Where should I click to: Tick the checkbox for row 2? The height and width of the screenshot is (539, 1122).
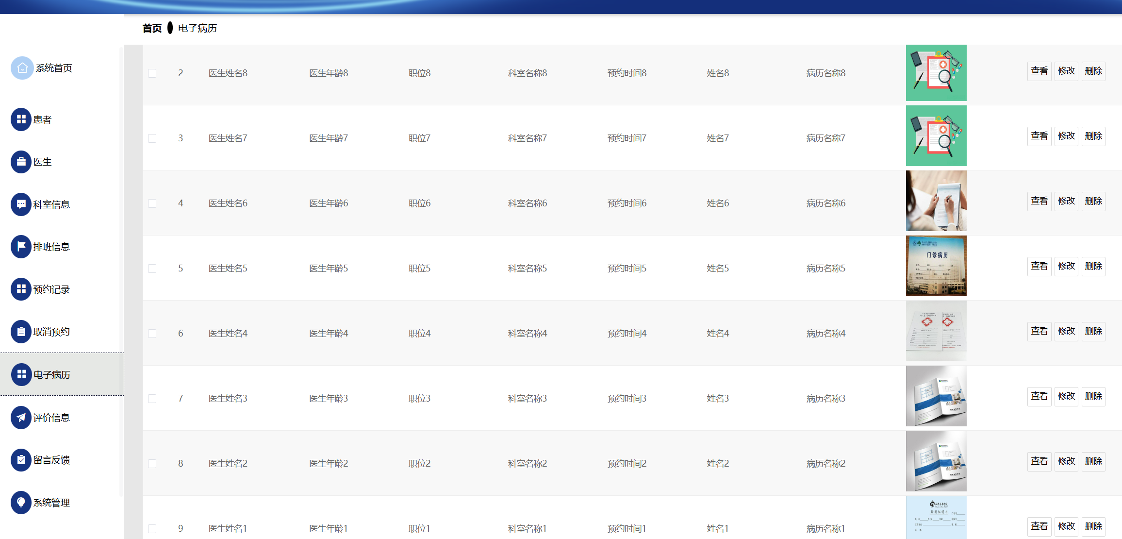point(152,73)
